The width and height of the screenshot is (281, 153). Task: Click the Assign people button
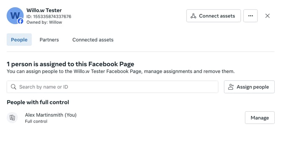click(x=249, y=87)
